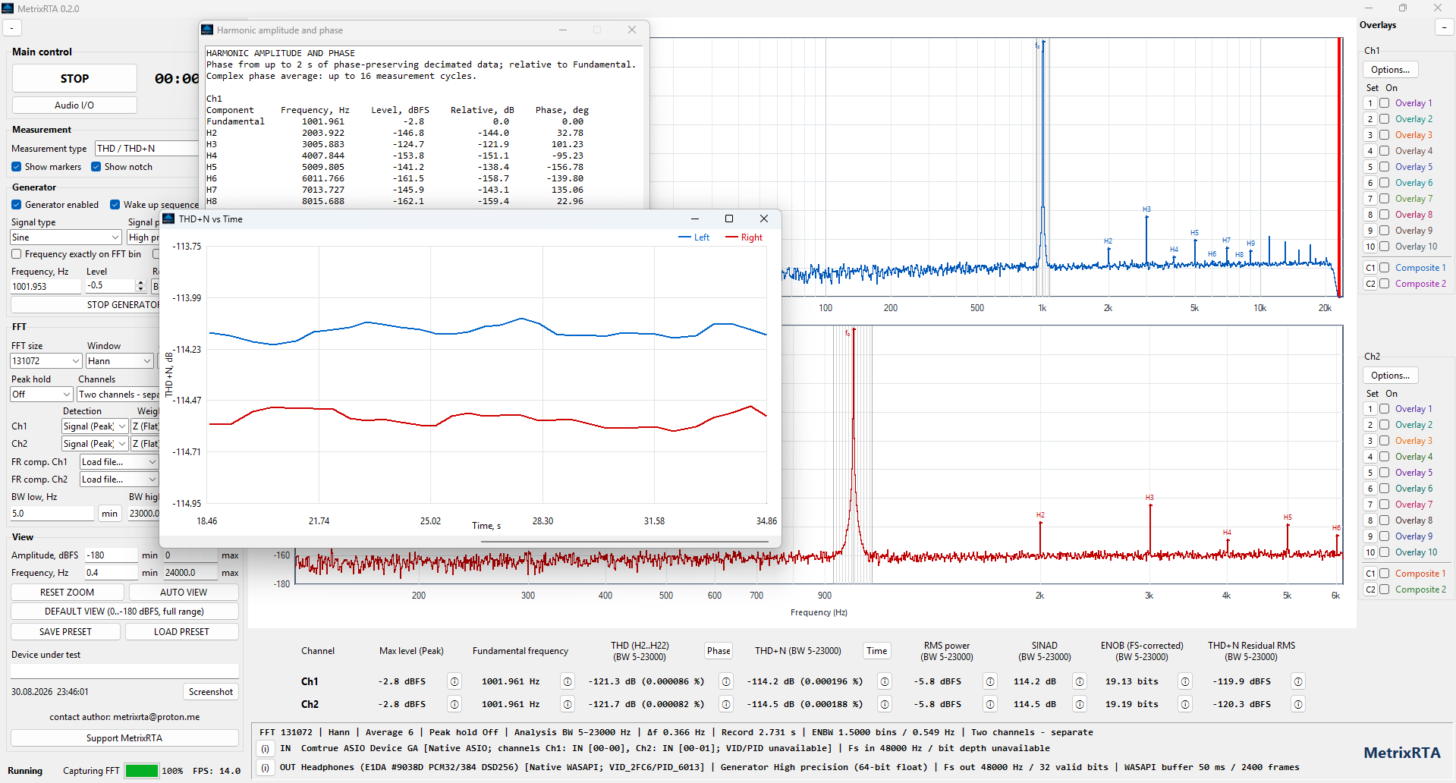Open info icon for Ch2 RMS power
The image size is (1456, 783).
pyautogui.click(x=990, y=704)
